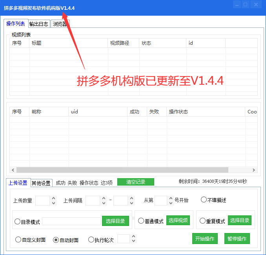
Task: Select the 其他设置 tab
Action: (x=41, y=183)
